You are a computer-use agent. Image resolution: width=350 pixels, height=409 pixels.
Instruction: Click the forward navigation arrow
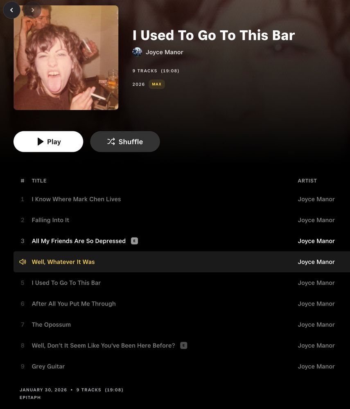click(32, 10)
